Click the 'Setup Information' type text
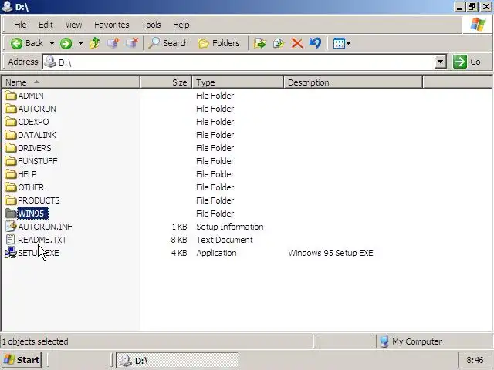This screenshot has height=370, width=494. [230, 227]
